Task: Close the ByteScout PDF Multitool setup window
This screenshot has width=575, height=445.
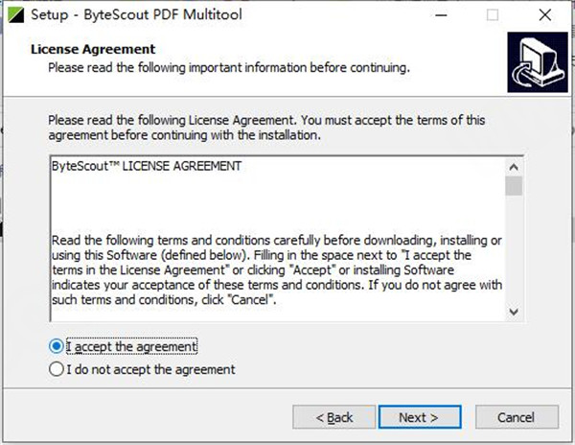Action: 545,15
